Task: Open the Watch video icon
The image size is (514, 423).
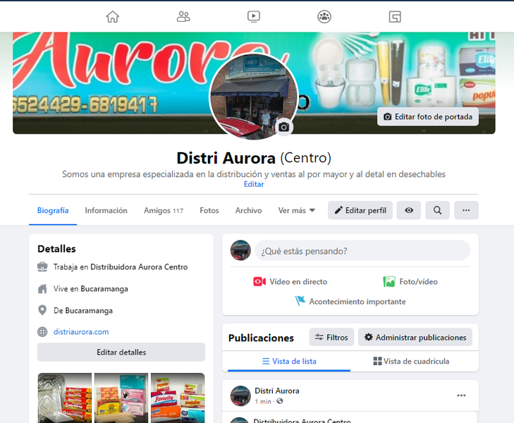Action: pos(254,16)
